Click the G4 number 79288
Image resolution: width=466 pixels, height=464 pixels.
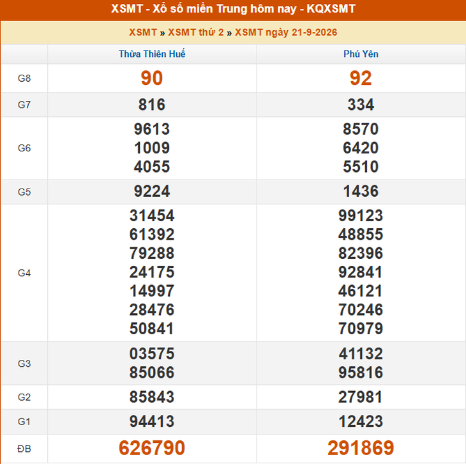coord(152,253)
